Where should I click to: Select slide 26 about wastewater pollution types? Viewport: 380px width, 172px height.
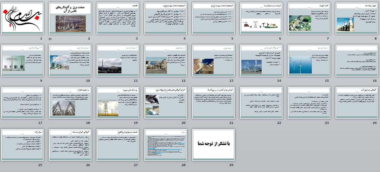[x=70, y=145]
